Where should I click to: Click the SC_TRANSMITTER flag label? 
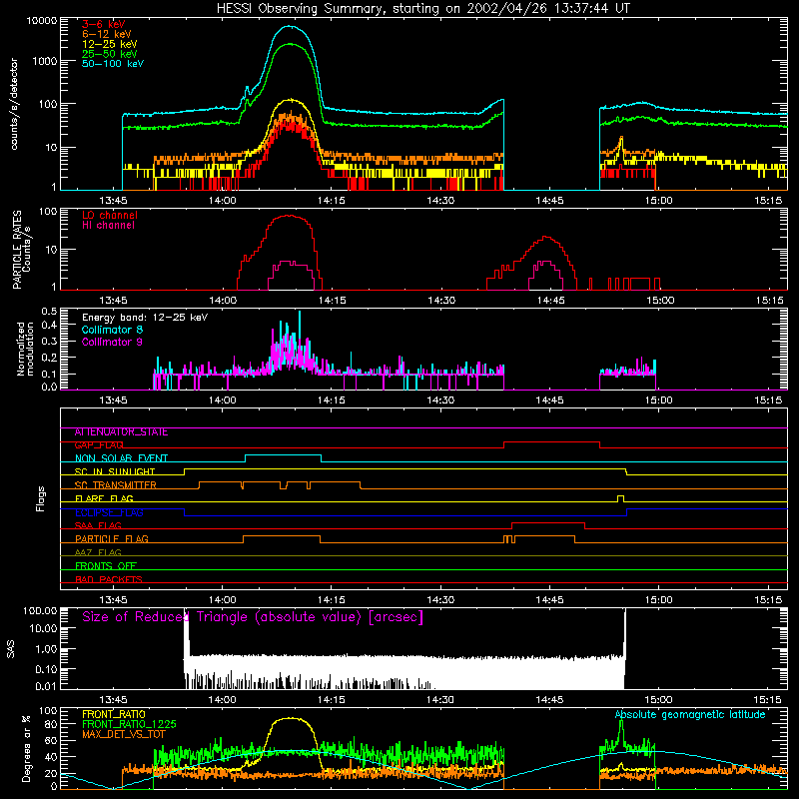pyautogui.click(x=116, y=485)
